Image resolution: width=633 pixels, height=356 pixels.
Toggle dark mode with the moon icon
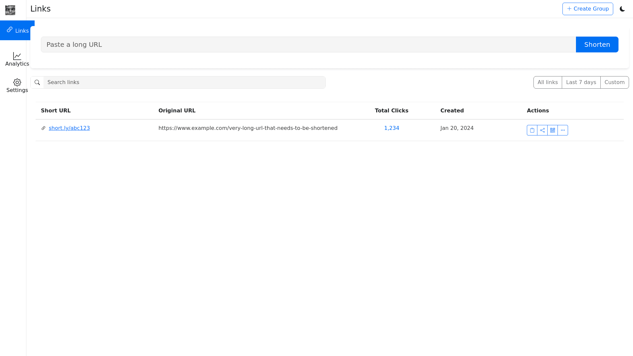tap(622, 9)
